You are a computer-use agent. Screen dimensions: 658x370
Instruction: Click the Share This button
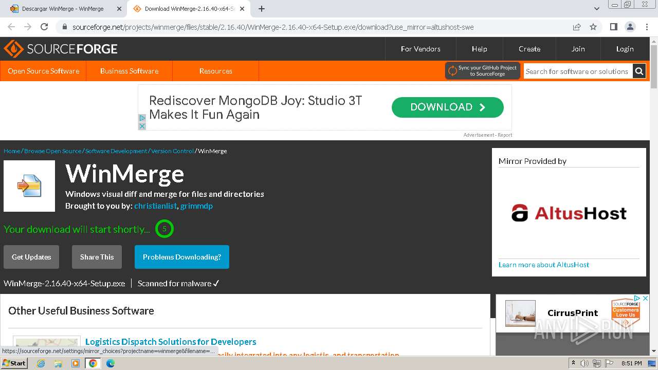click(97, 257)
